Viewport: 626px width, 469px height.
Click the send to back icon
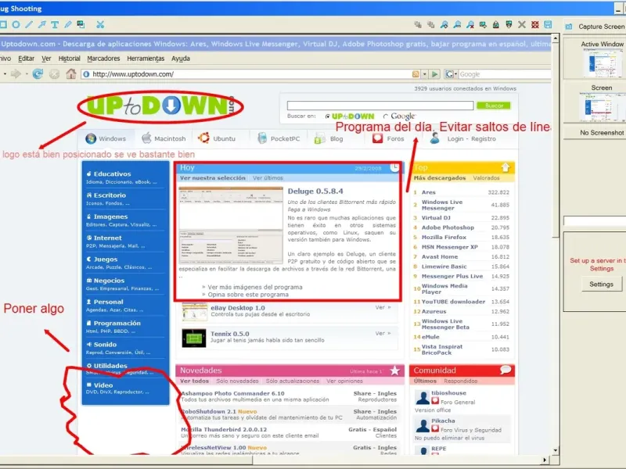pyautogui.click(x=431, y=25)
